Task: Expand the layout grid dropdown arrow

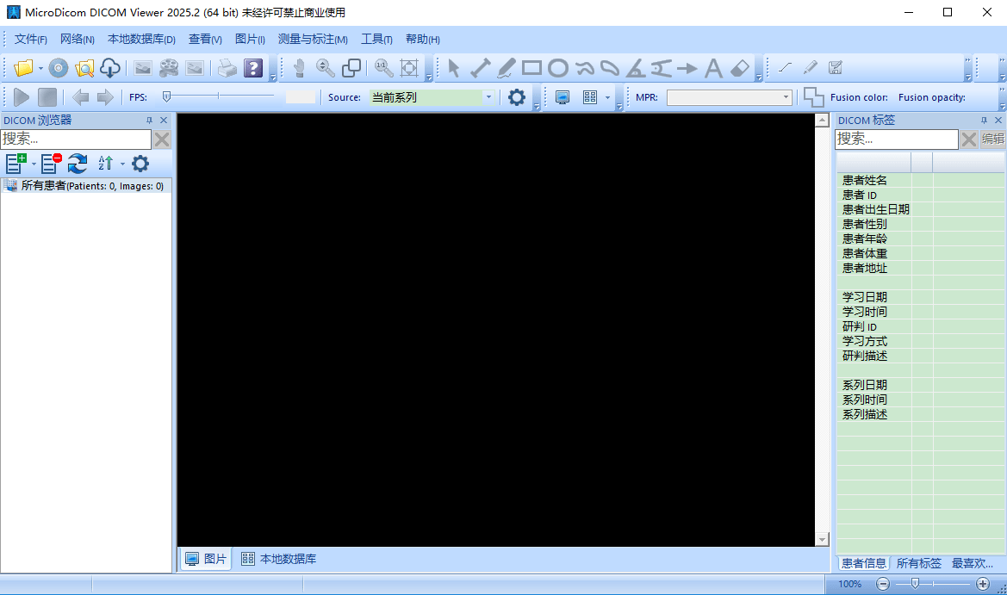Action: (607, 97)
